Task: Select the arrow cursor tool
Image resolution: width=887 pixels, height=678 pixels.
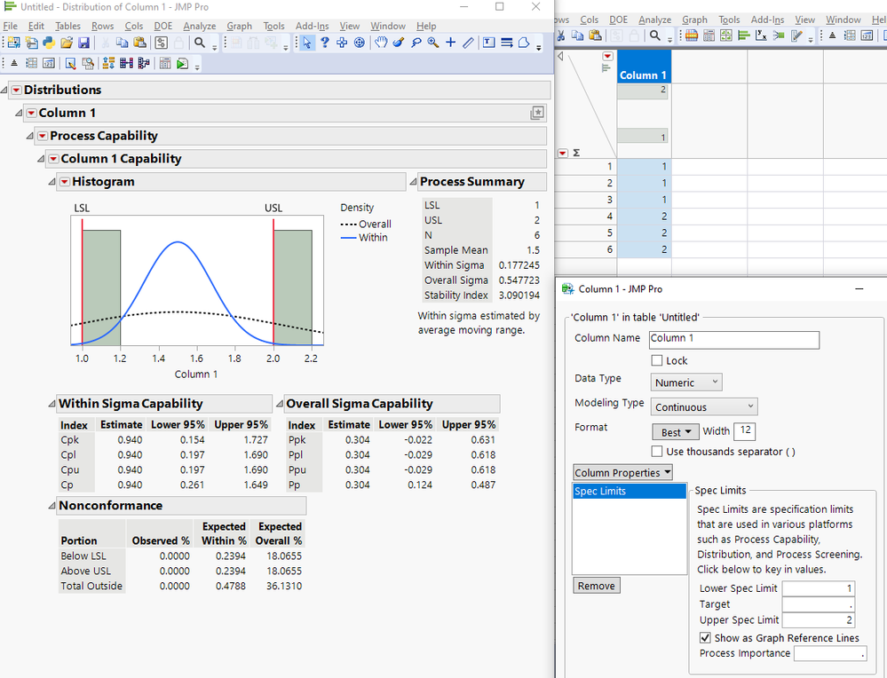Action: [x=306, y=43]
